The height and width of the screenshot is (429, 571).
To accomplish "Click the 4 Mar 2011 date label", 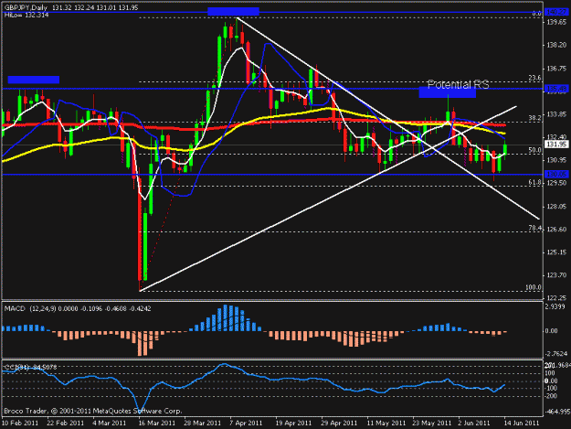I will [110, 423].
